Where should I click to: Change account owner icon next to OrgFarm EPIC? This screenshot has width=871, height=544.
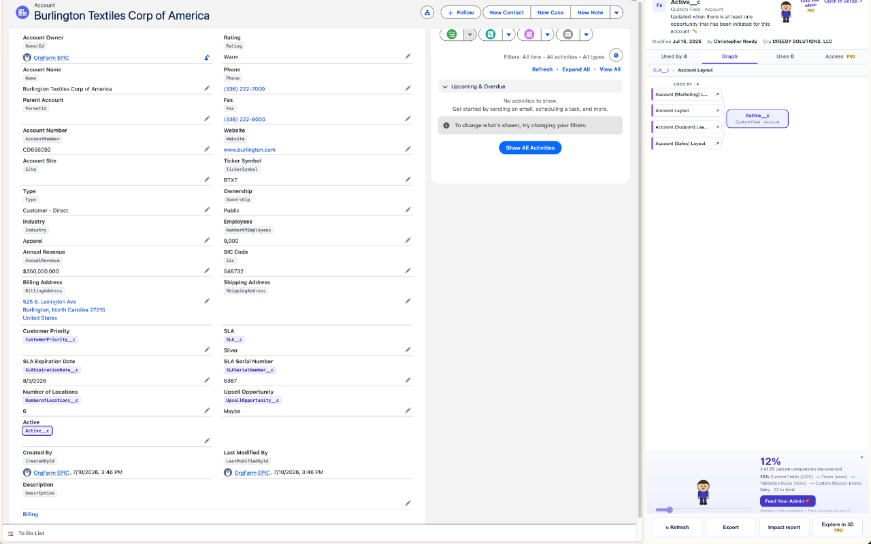[207, 58]
